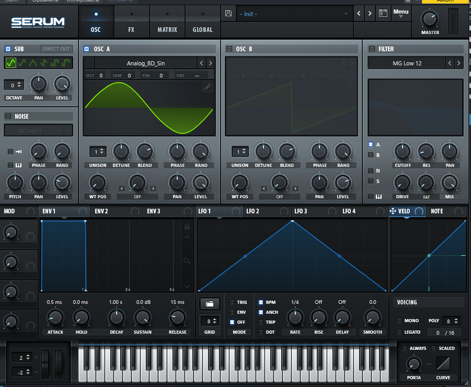
Task: Adjust pitch bend up range stepper
Action: pyautogui.click(x=22, y=357)
